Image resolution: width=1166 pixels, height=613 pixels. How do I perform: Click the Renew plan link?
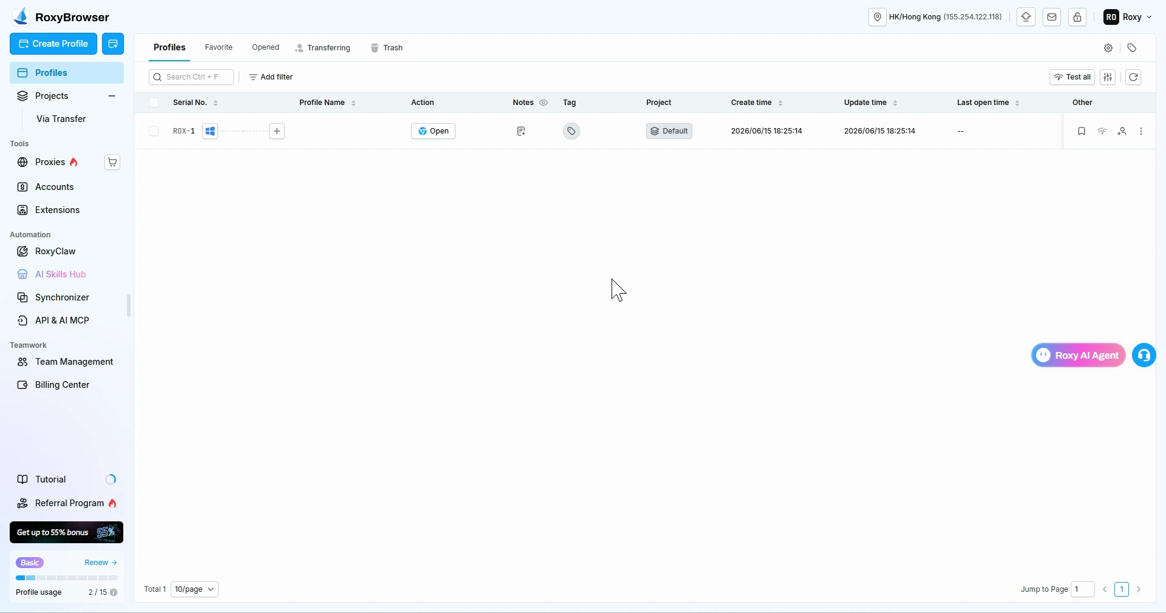[x=100, y=563]
